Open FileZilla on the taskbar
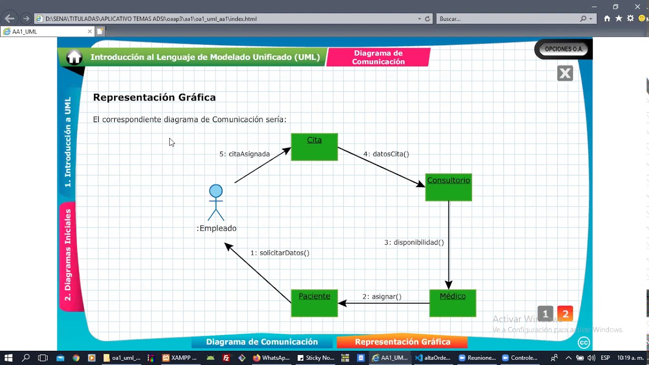 226,358
